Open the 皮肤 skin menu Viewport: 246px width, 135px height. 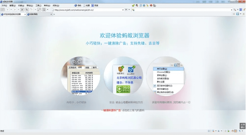click(56, 5)
